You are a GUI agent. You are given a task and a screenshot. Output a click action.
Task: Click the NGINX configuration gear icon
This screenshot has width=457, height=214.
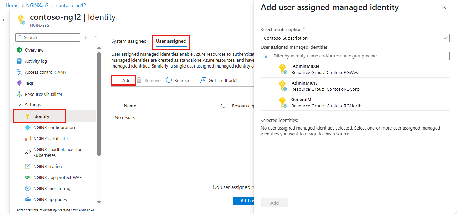tap(28, 127)
